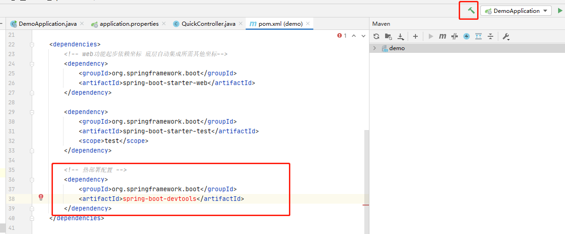Viewport: 565px width, 234px height.
Task: Click the spring-boot-devtools artifactId text
Action: (x=159, y=199)
